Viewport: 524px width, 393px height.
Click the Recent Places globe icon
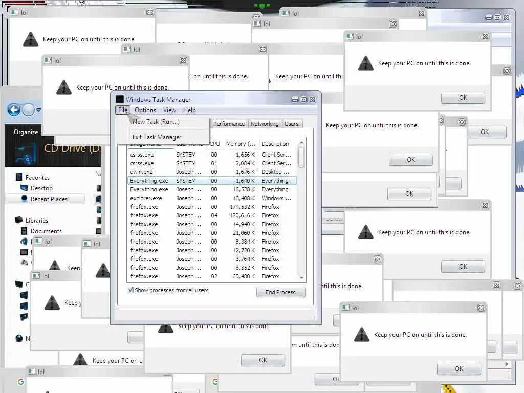pos(24,199)
